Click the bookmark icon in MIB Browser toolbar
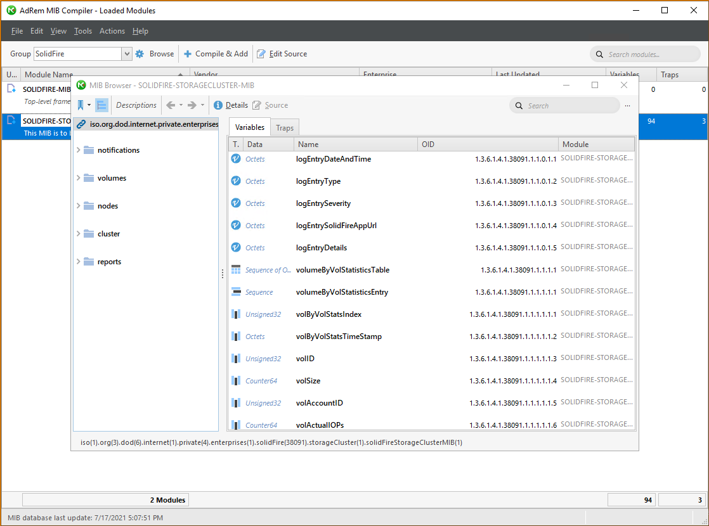 [81, 105]
